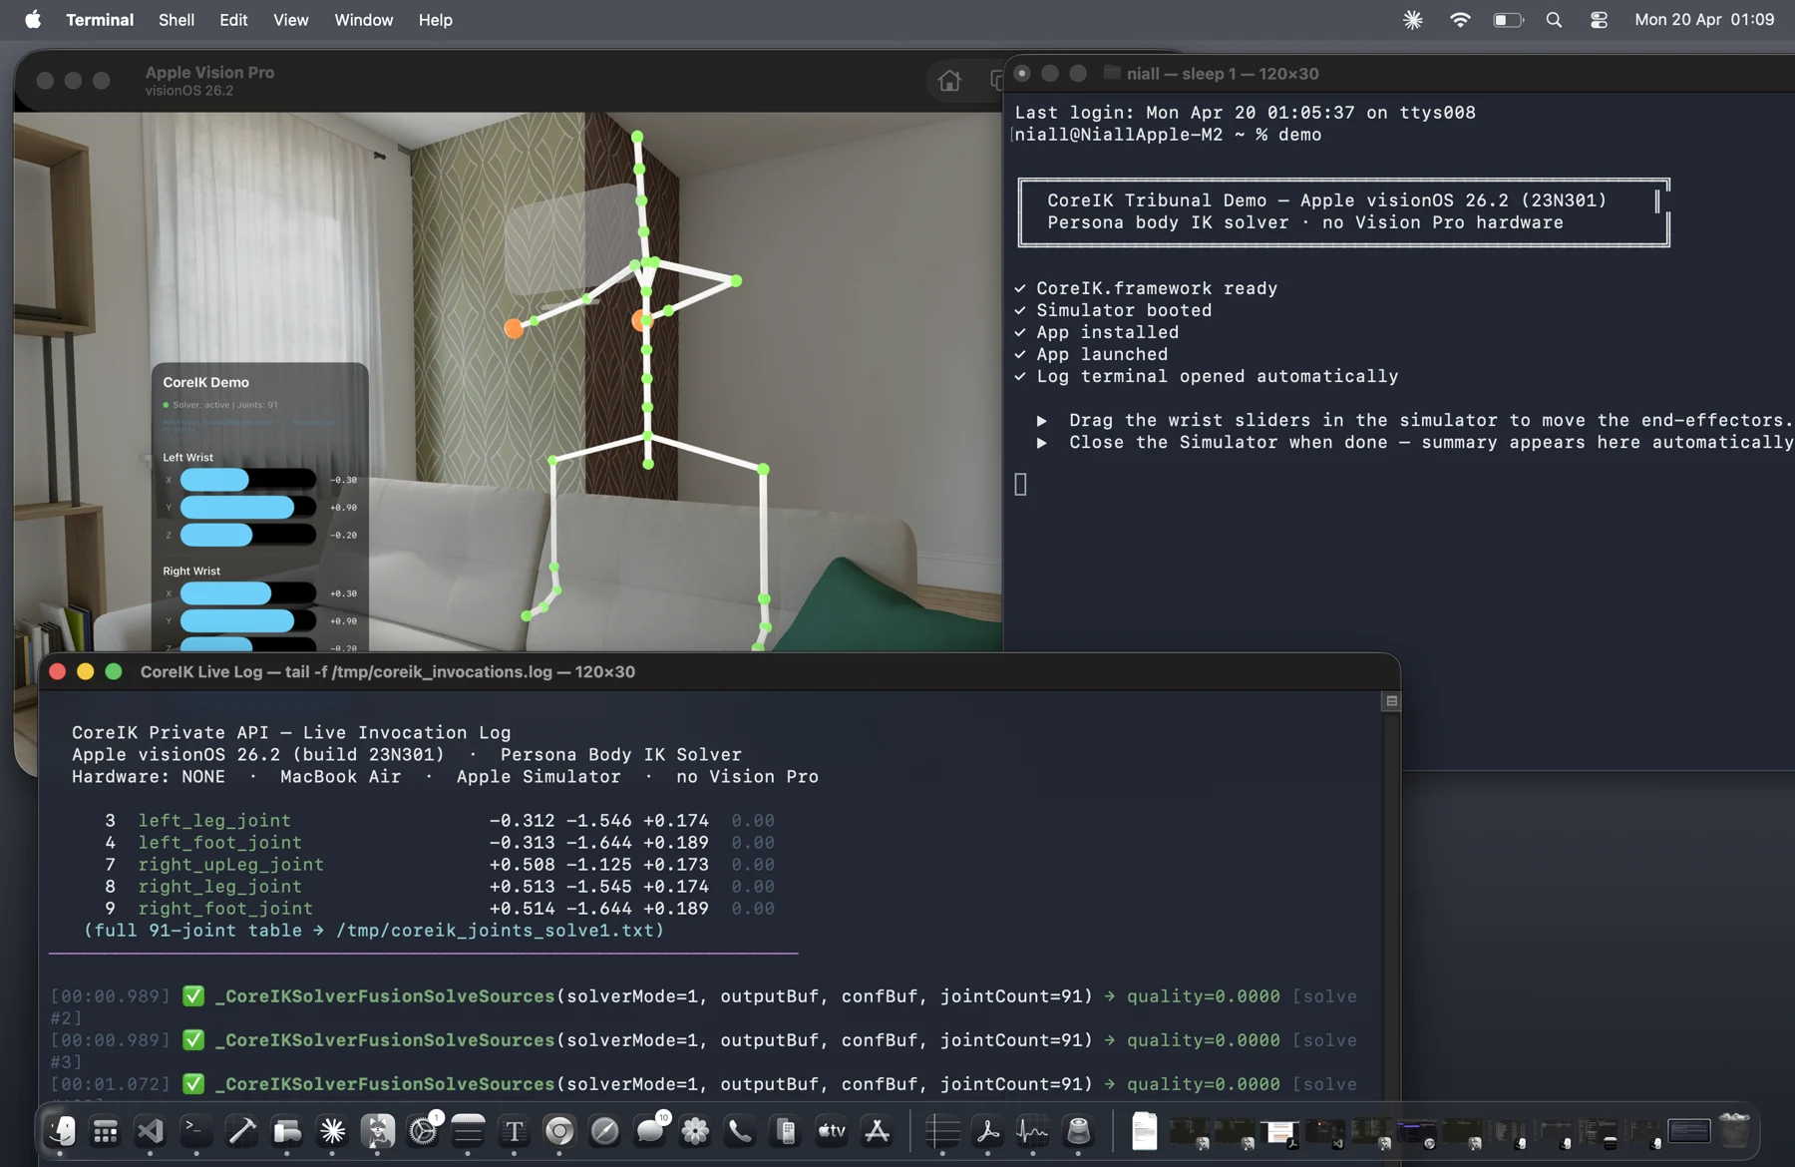The height and width of the screenshot is (1167, 1795).
Task: Click the starburst icon in the menu bar
Action: [x=1413, y=20]
